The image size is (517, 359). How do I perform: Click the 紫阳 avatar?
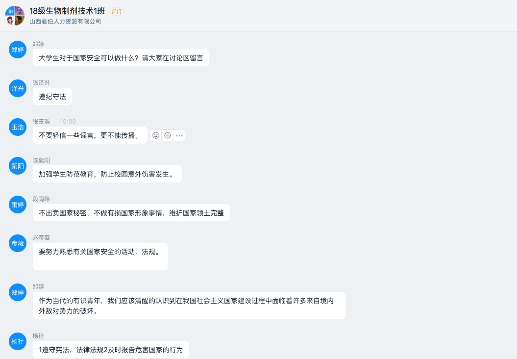point(18,166)
